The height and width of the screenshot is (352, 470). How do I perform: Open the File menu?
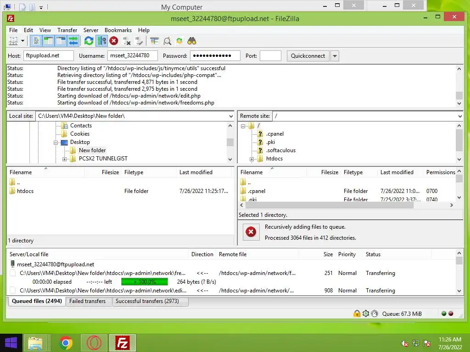[13, 30]
